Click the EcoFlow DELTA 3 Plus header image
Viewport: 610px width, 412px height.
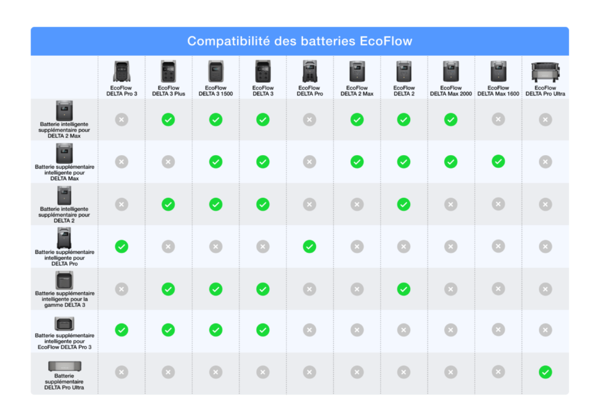pos(169,71)
